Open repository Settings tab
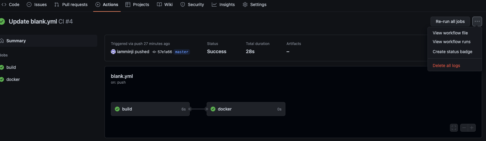The image size is (486, 141). pyautogui.click(x=255, y=5)
